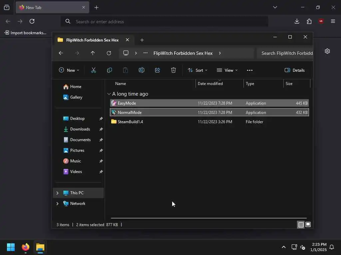The width and height of the screenshot is (341, 255).
Task: Click chevron after FlipWitch Forbidden Sex Hex breadcrumb
Action: click(x=220, y=53)
